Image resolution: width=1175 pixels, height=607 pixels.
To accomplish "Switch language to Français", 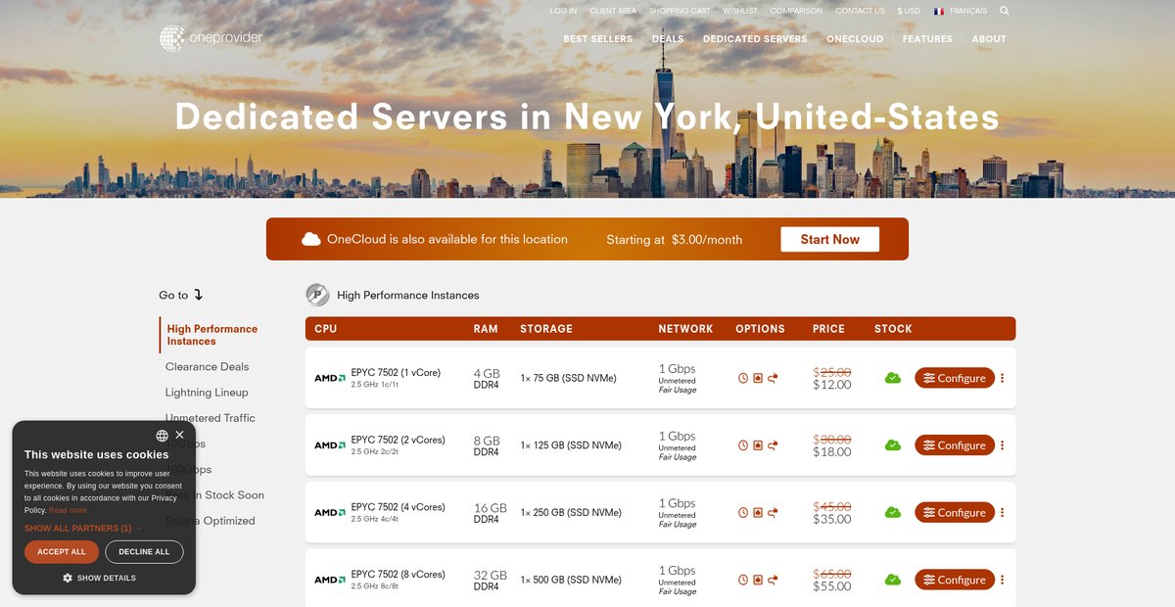I will click(x=961, y=11).
